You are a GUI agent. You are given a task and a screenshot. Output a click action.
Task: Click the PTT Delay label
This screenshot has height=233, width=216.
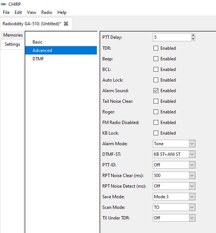click(x=112, y=37)
